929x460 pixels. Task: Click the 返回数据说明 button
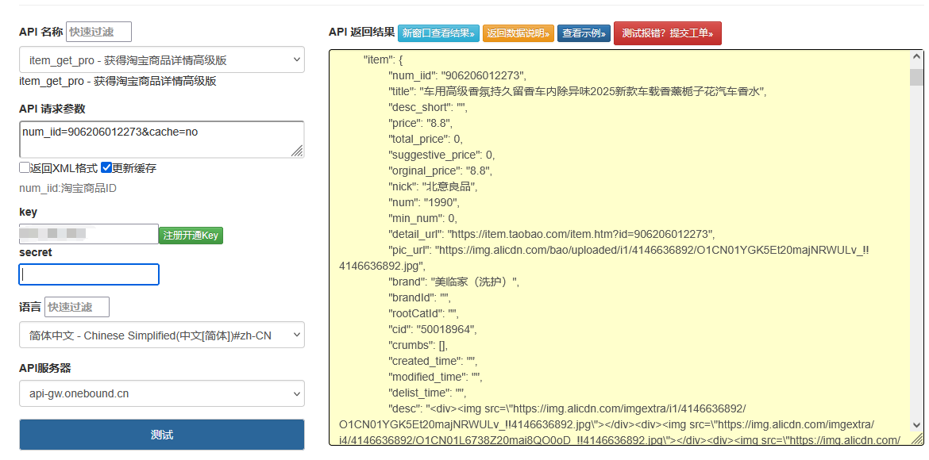[x=518, y=33]
